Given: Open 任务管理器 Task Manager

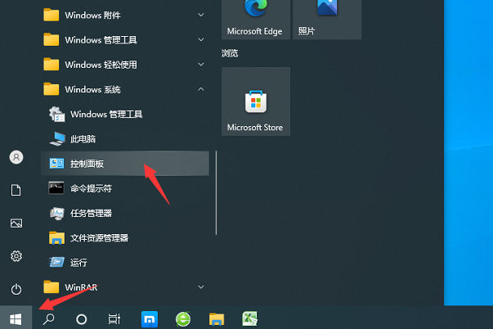Looking at the screenshot, I should 125,213.
